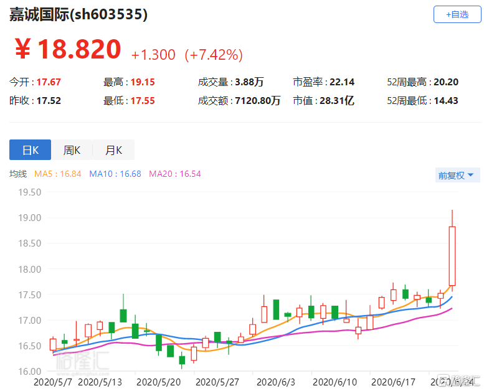484x391 pixels.
Task: Click the 2020/5/20 date axis label
Action: pos(158,382)
